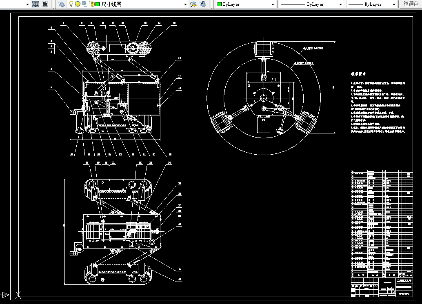Toggle the layer lock padlock icon
Screen dimensions: 422x304
pos(91,4)
